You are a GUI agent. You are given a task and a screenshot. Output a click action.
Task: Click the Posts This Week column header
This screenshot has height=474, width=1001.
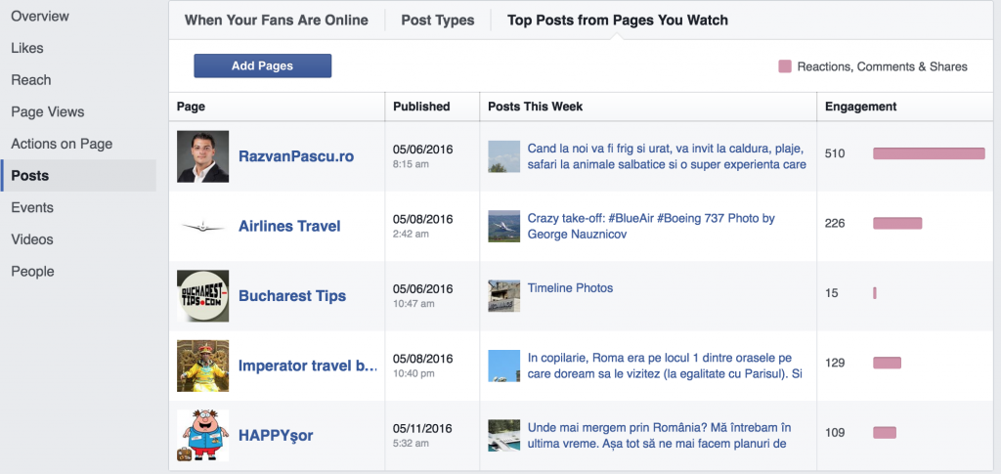pos(535,107)
